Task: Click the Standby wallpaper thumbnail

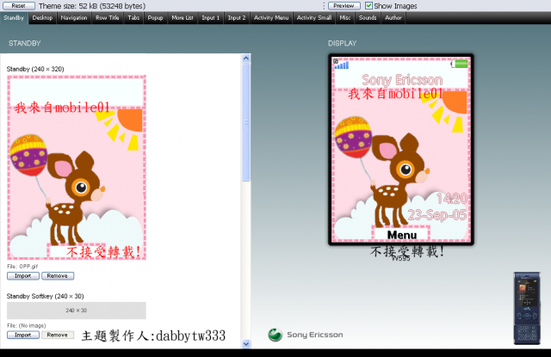Action: tap(77, 168)
